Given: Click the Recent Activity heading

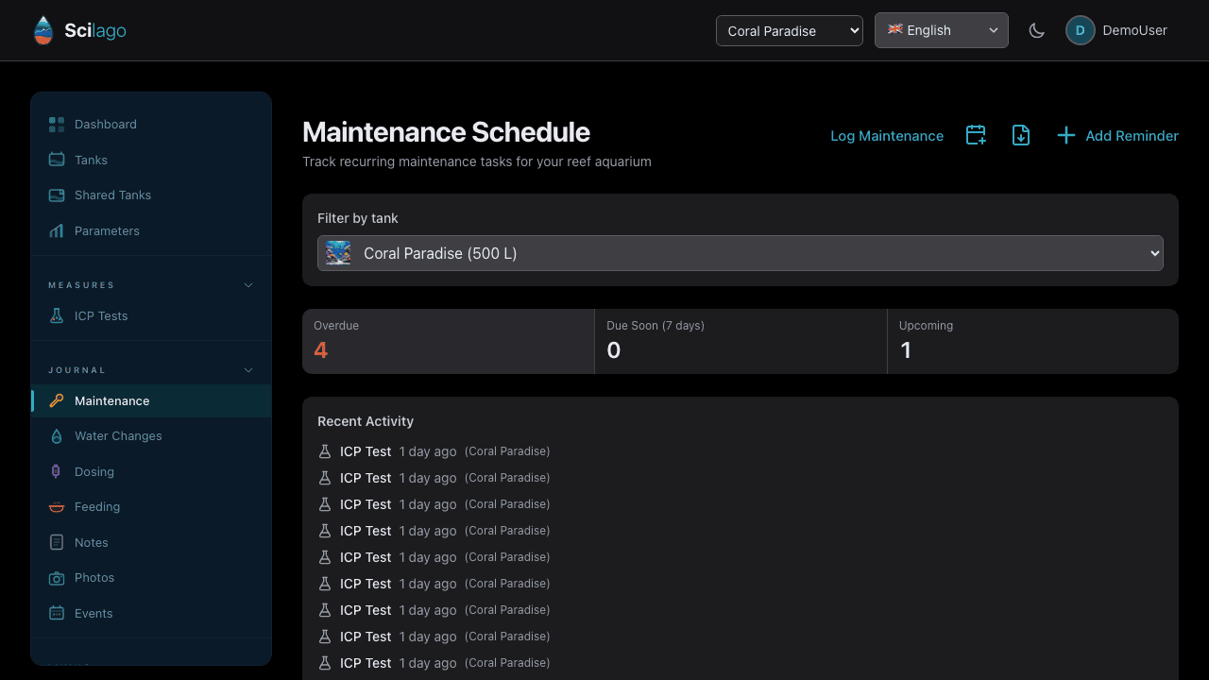Looking at the screenshot, I should click(366, 421).
